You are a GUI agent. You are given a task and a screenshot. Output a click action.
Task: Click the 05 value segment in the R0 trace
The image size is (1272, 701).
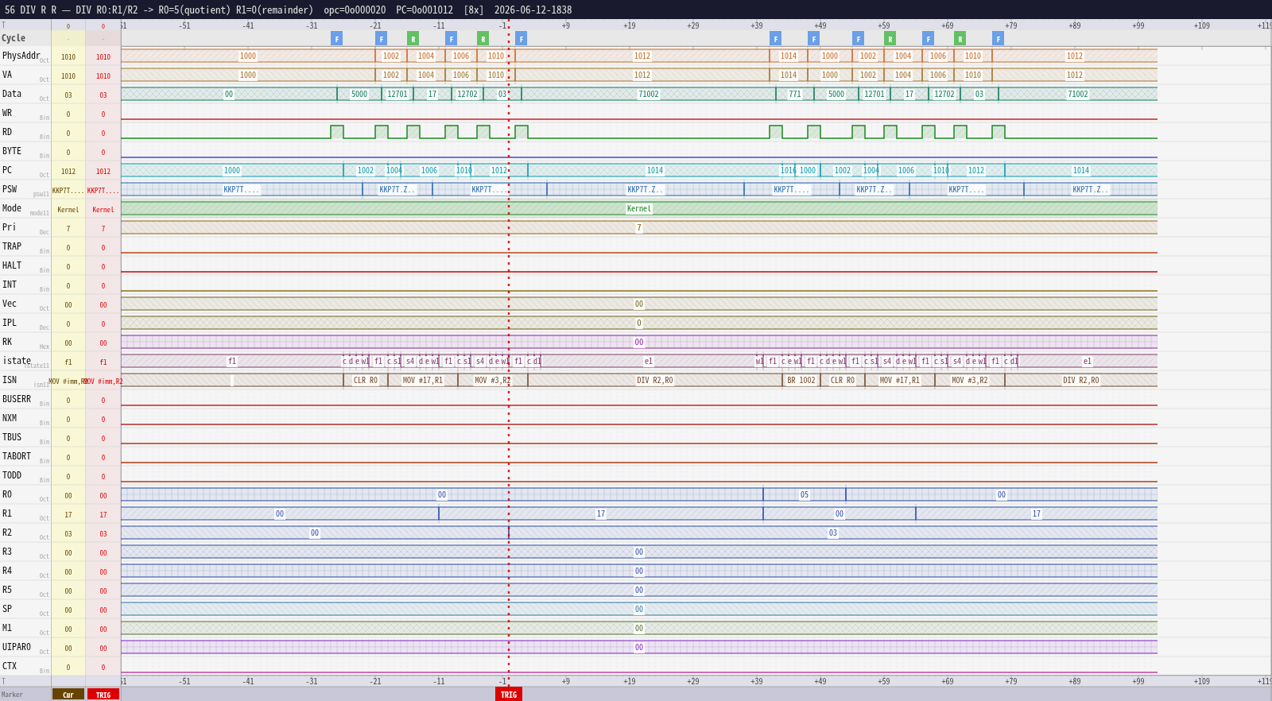pyautogui.click(x=805, y=495)
